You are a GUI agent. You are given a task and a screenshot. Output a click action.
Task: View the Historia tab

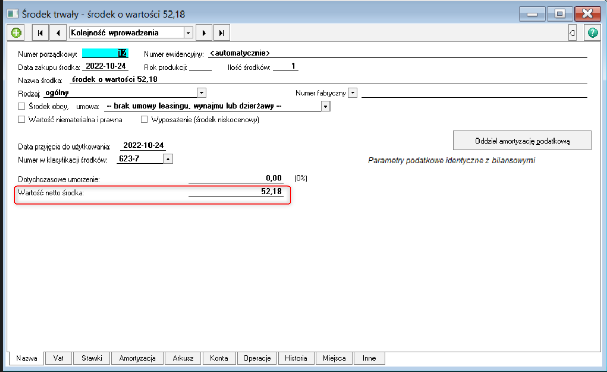coord(296,358)
